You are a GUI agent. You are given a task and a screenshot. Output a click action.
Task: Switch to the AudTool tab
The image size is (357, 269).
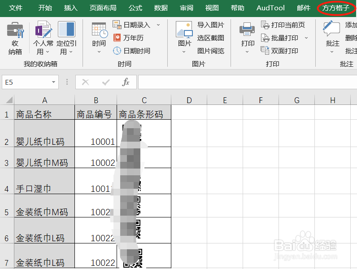(270, 8)
